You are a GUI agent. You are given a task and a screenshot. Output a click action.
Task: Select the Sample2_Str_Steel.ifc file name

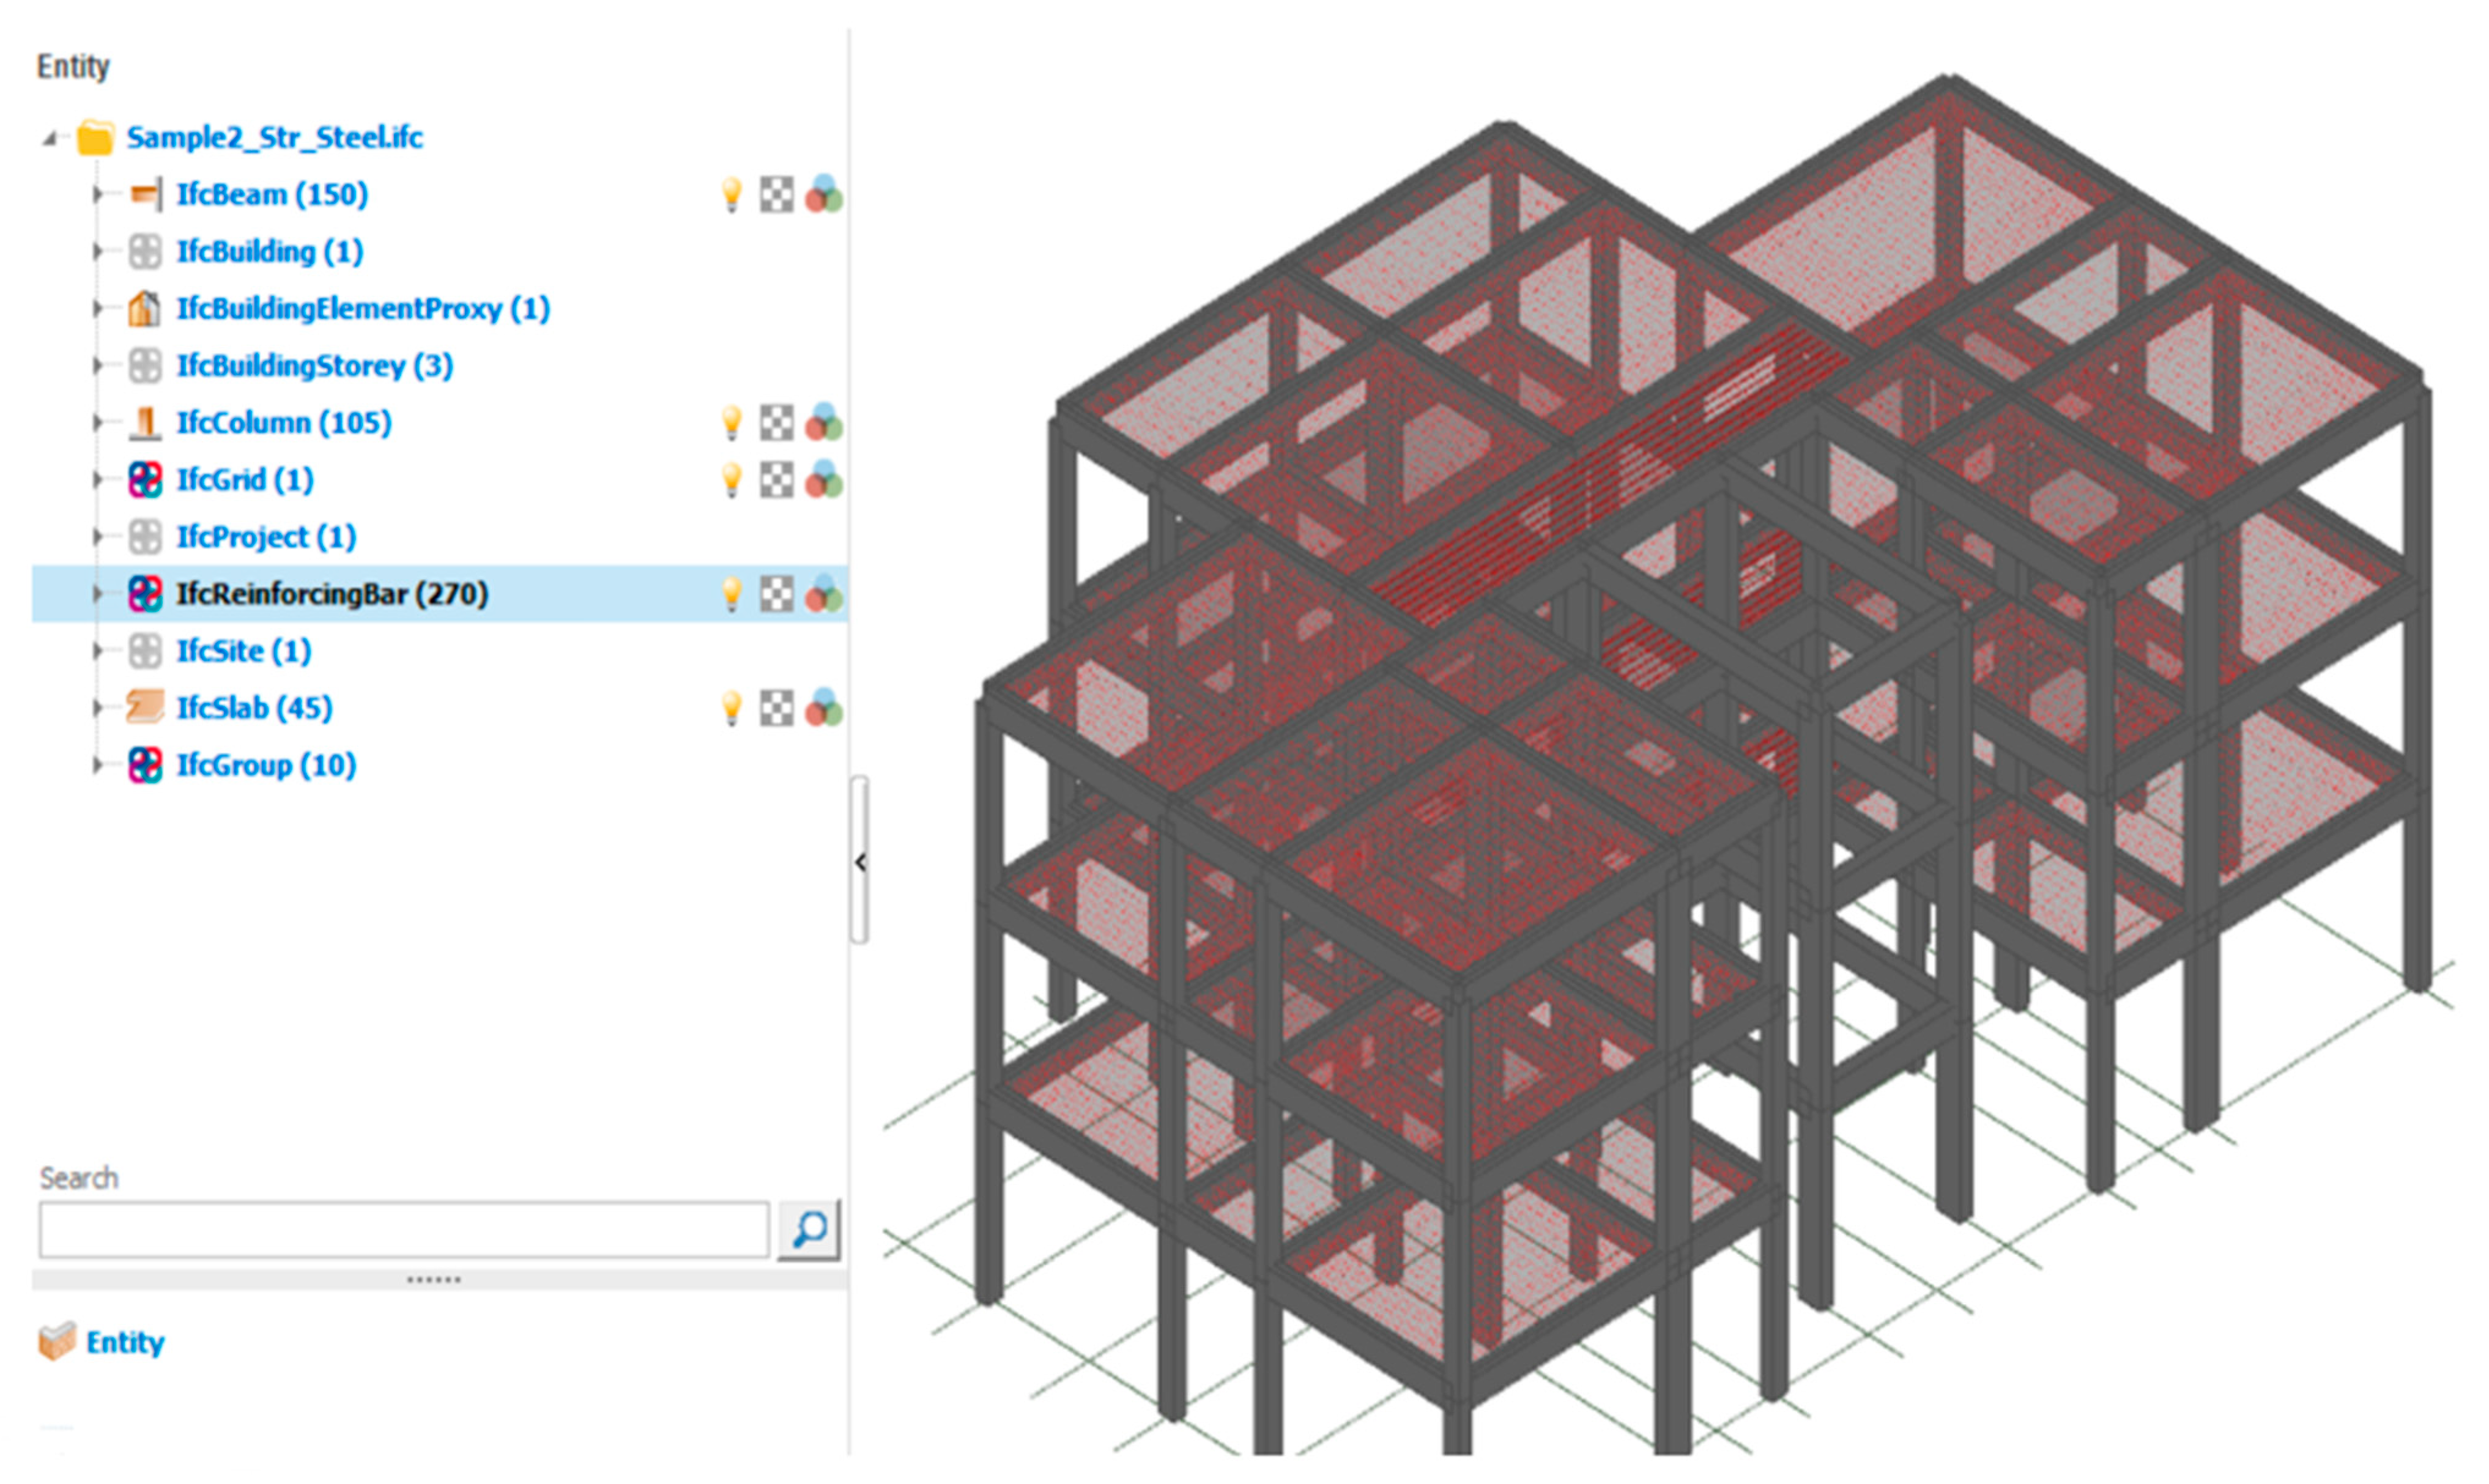274,137
